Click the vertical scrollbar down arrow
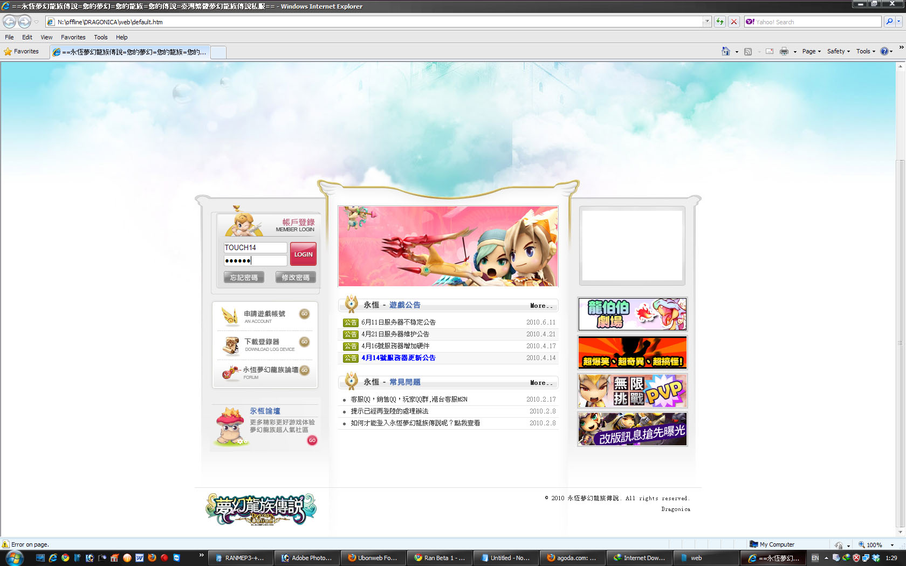Viewport: 906px width, 566px height. (x=900, y=533)
